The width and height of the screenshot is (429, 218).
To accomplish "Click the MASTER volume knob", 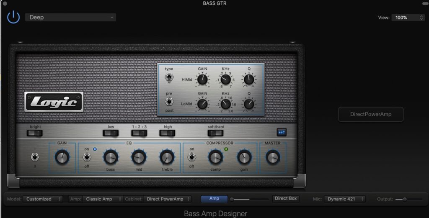I will coord(273,157).
